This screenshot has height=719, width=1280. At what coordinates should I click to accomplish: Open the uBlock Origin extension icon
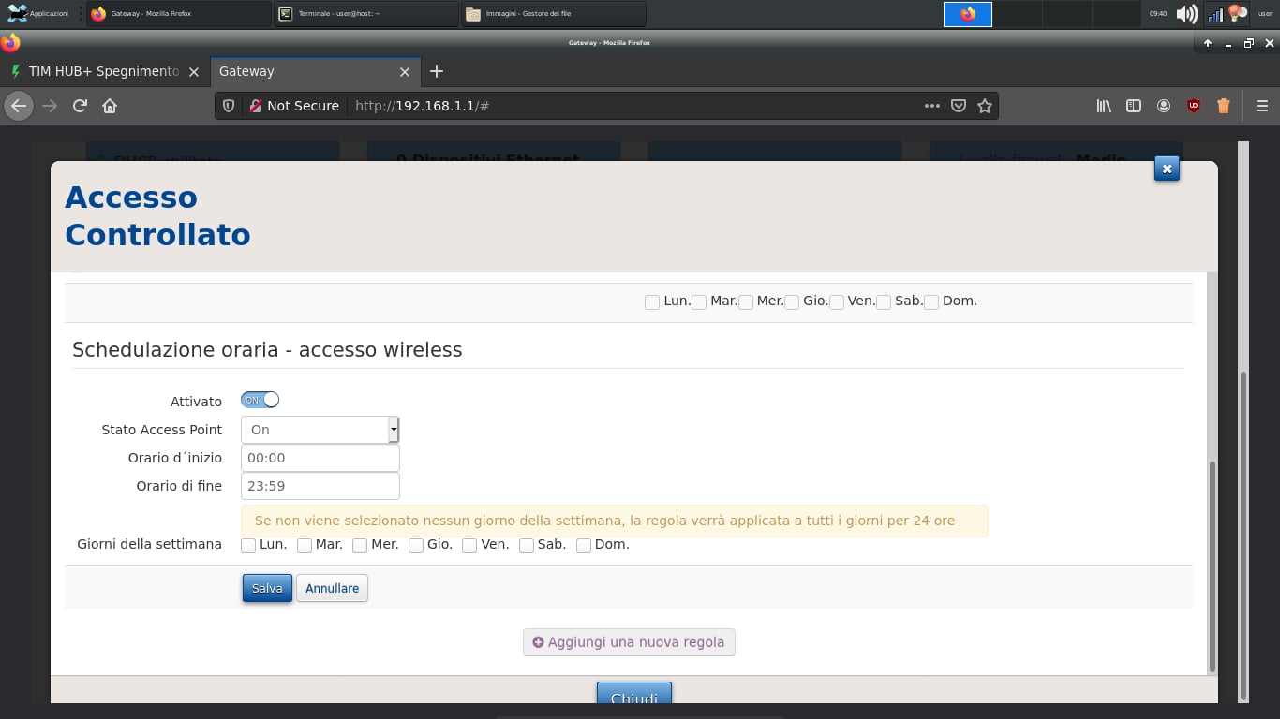[1193, 106]
